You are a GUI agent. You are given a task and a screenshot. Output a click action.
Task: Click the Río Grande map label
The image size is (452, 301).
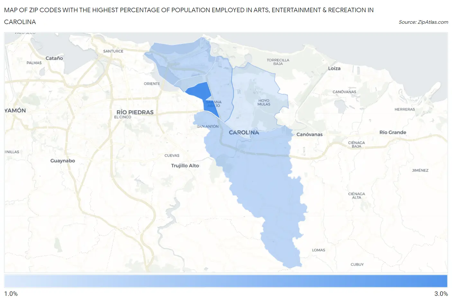pyautogui.click(x=393, y=132)
